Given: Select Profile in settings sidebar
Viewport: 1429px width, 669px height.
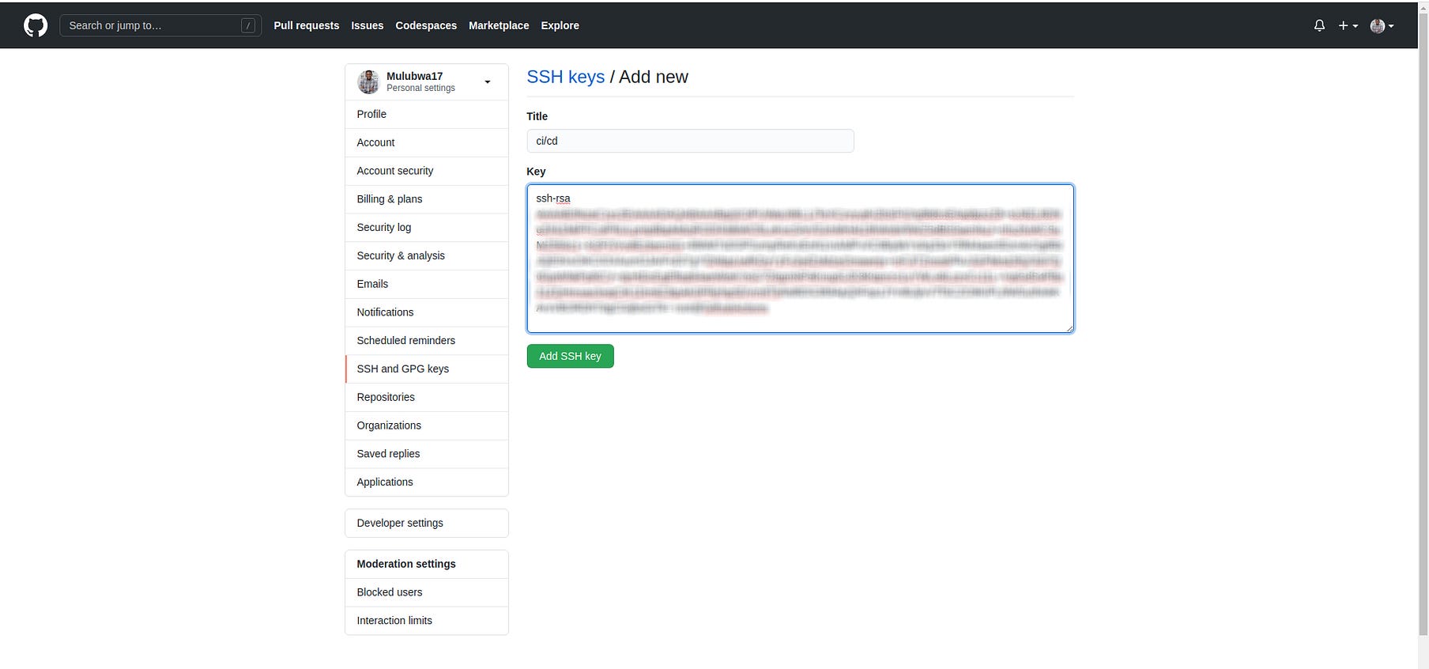Looking at the screenshot, I should pyautogui.click(x=427, y=114).
